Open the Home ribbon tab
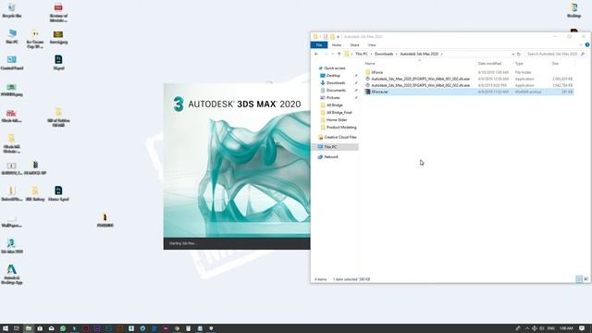 337,45
